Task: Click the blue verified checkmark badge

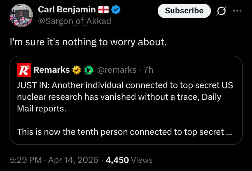Action: [x=116, y=10]
